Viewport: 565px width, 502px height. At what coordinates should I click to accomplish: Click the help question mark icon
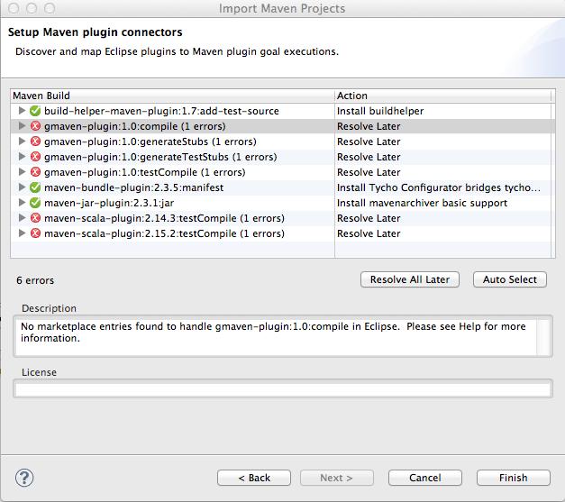tap(24, 478)
